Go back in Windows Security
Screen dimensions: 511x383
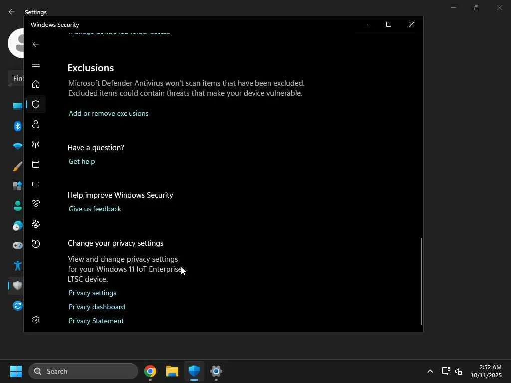36,44
